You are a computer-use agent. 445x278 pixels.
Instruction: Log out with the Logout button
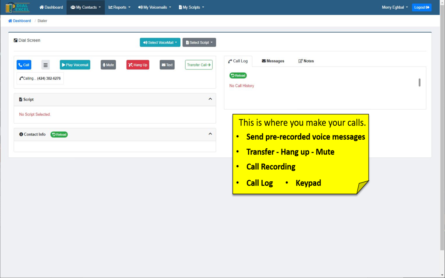[x=422, y=7]
